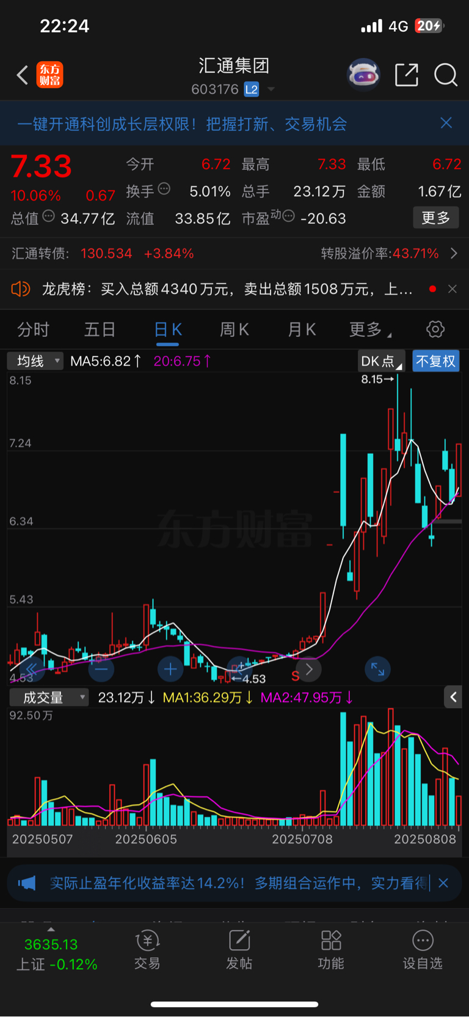Open the 汇通转债 row
Image resolution: width=469 pixels, height=1017 pixels.
click(234, 253)
